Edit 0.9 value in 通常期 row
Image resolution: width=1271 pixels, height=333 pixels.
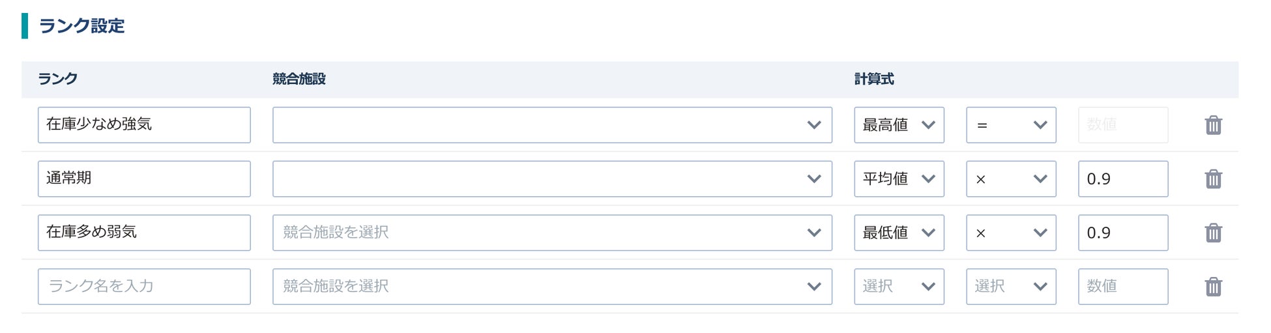click(1122, 179)
